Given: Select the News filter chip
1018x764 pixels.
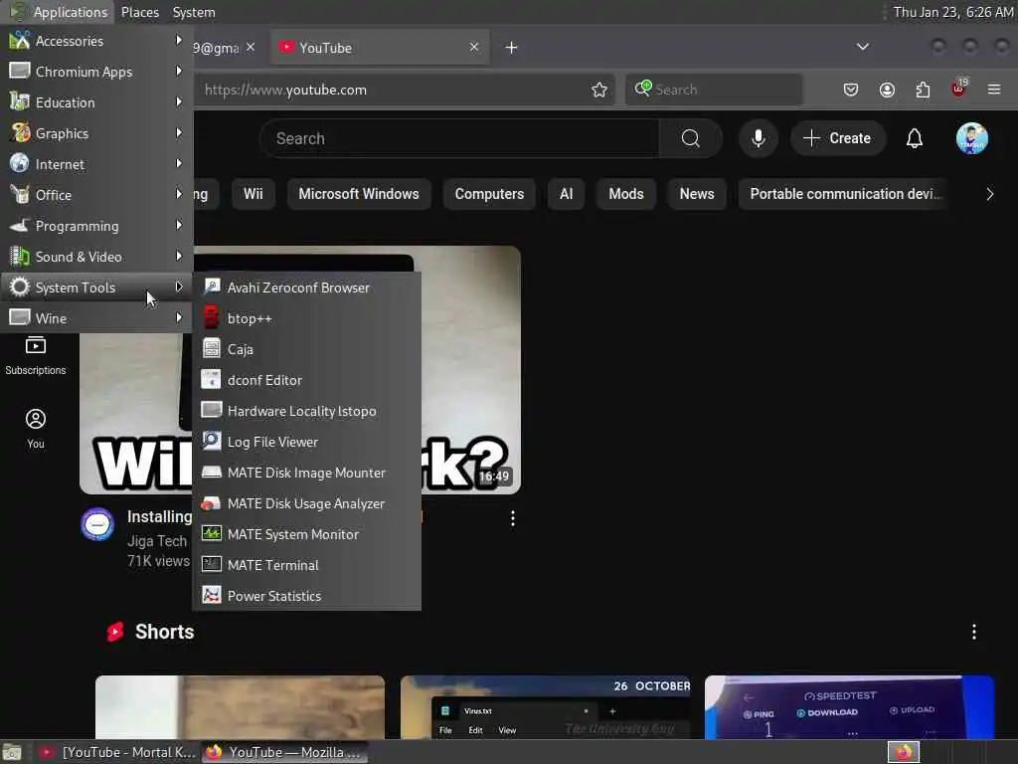Looking at the screenshot, I should pos(697,194).
